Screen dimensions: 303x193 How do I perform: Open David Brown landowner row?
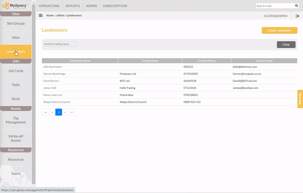click(x=170, y=81)
